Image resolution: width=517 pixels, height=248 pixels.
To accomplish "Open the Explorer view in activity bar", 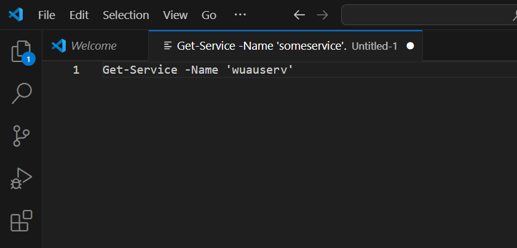I will pos(22,52).
